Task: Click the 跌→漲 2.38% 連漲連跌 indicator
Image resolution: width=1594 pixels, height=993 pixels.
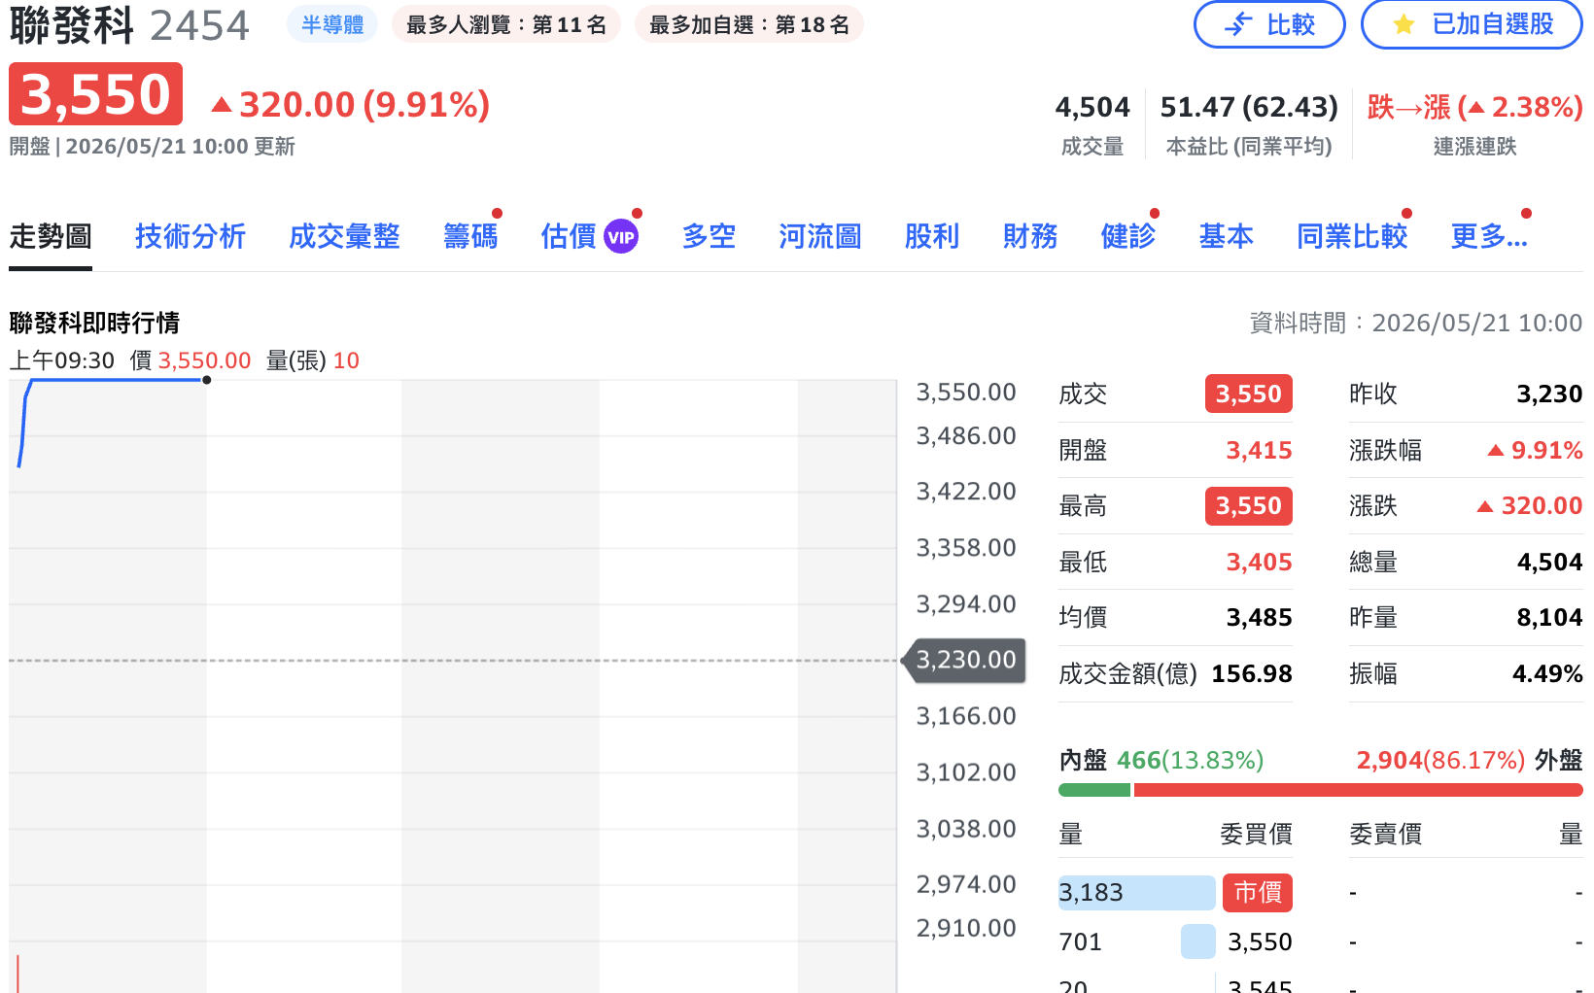Action: click(1474, 107)
